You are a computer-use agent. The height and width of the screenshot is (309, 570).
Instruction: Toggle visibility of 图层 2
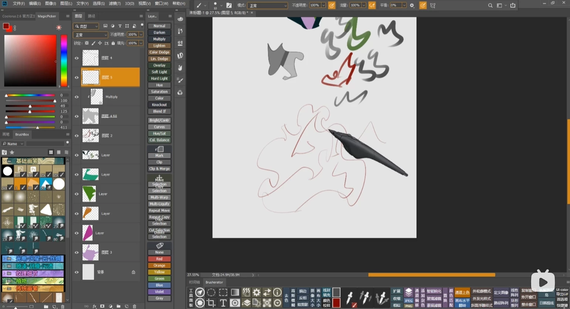77,136
